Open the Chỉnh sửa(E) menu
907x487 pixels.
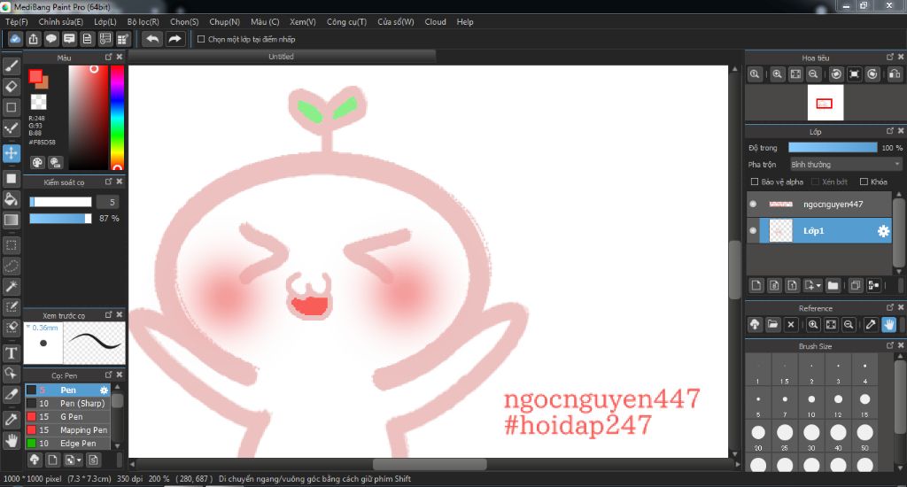coord(61,21)
